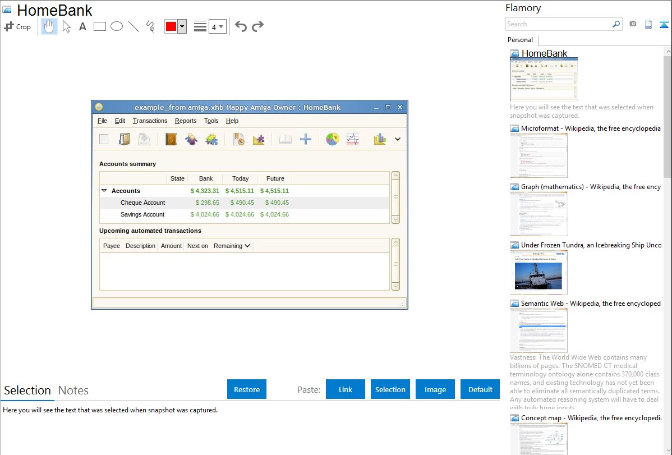The height and width of the screenshot is (455, 672).
Task: Open the Microformat Wikipedia snapshot
Action: 538,155
